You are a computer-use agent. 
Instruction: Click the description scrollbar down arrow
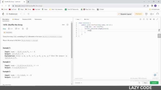click(72, 84)
